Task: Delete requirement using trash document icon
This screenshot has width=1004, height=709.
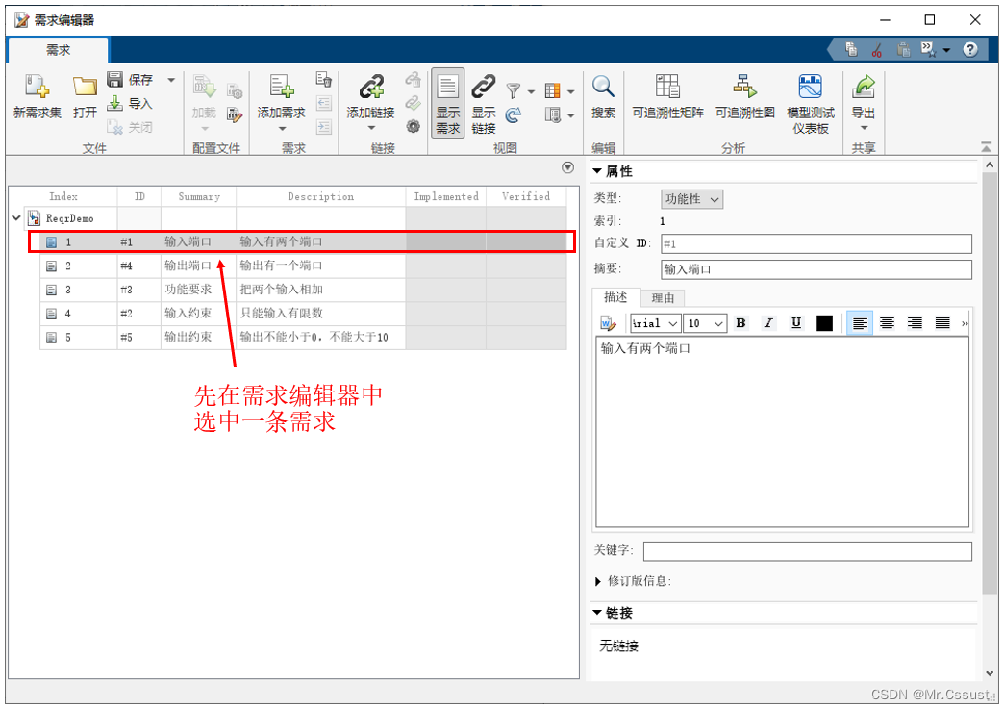Action: pyautogui.click(x=324, y=80)
